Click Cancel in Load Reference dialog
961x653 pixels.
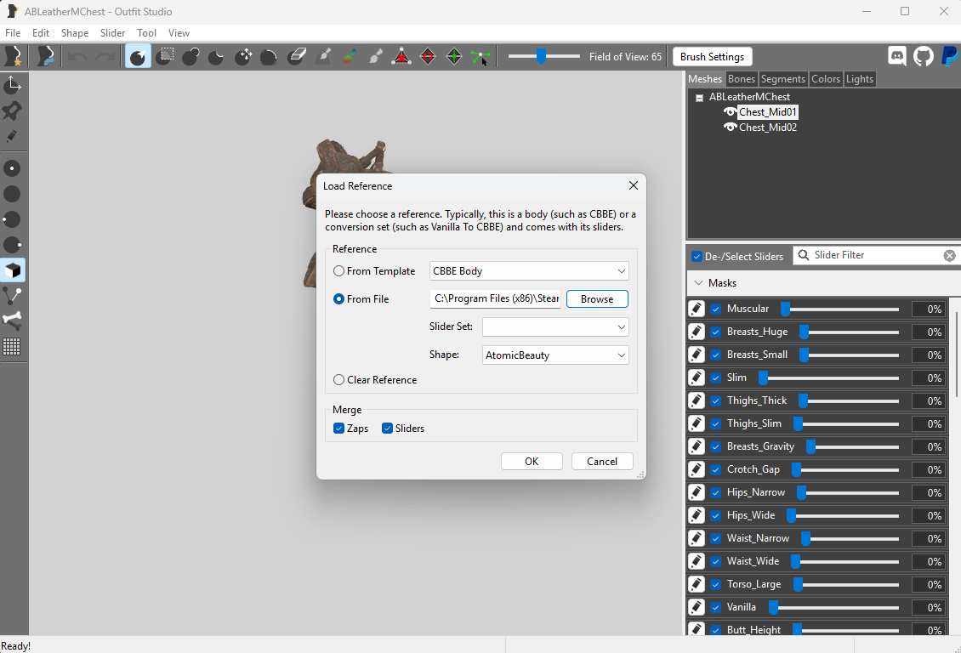[x=602, y=461]
